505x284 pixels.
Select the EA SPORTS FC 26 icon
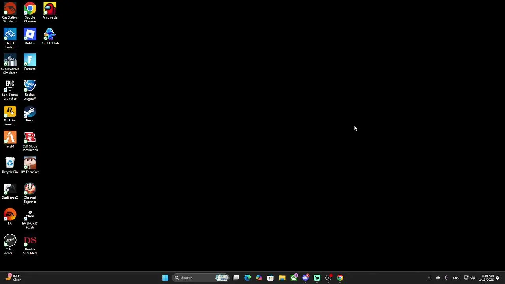coord(30,219)
